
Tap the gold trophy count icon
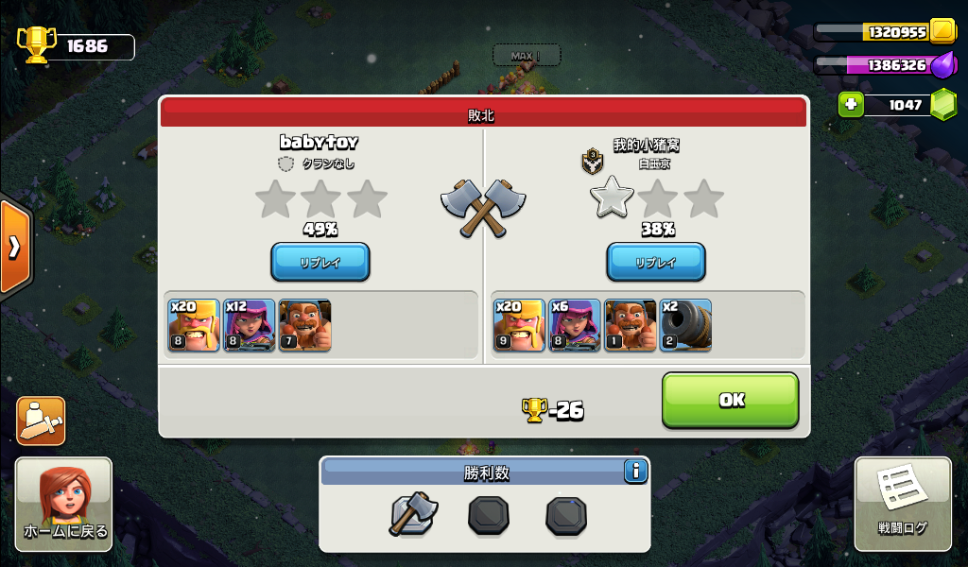click(x=37, y=44)
